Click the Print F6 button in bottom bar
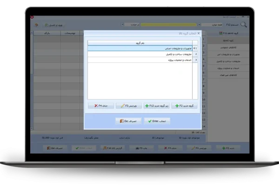The image size is (279, 186). click(x=136, y=147)
